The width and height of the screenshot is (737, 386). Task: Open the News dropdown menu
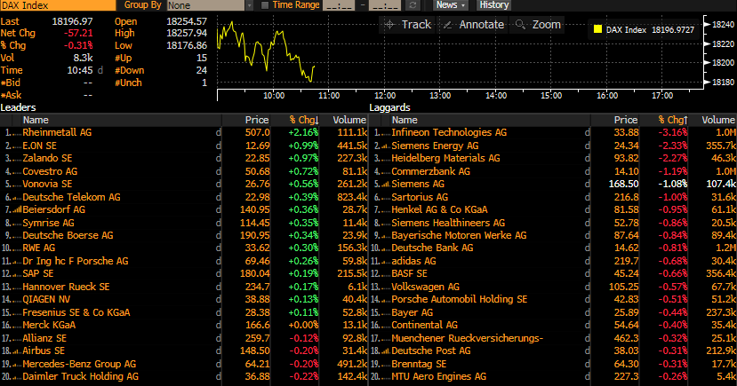pyautogui.click(x=451, y=5)
